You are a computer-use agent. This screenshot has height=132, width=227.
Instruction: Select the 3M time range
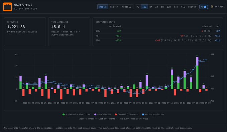pyautogui.click(x=156, y=7)
